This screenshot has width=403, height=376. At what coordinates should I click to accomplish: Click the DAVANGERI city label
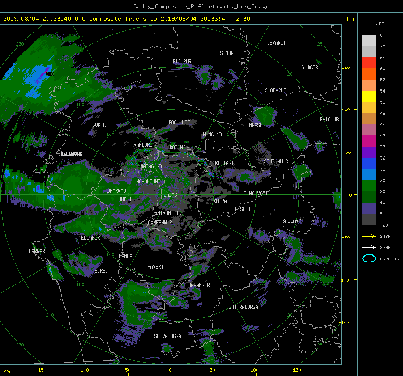[200, 285]
